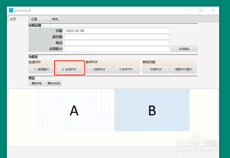
Task: Click the 封面图片: field label
Action: click(56, 49)
